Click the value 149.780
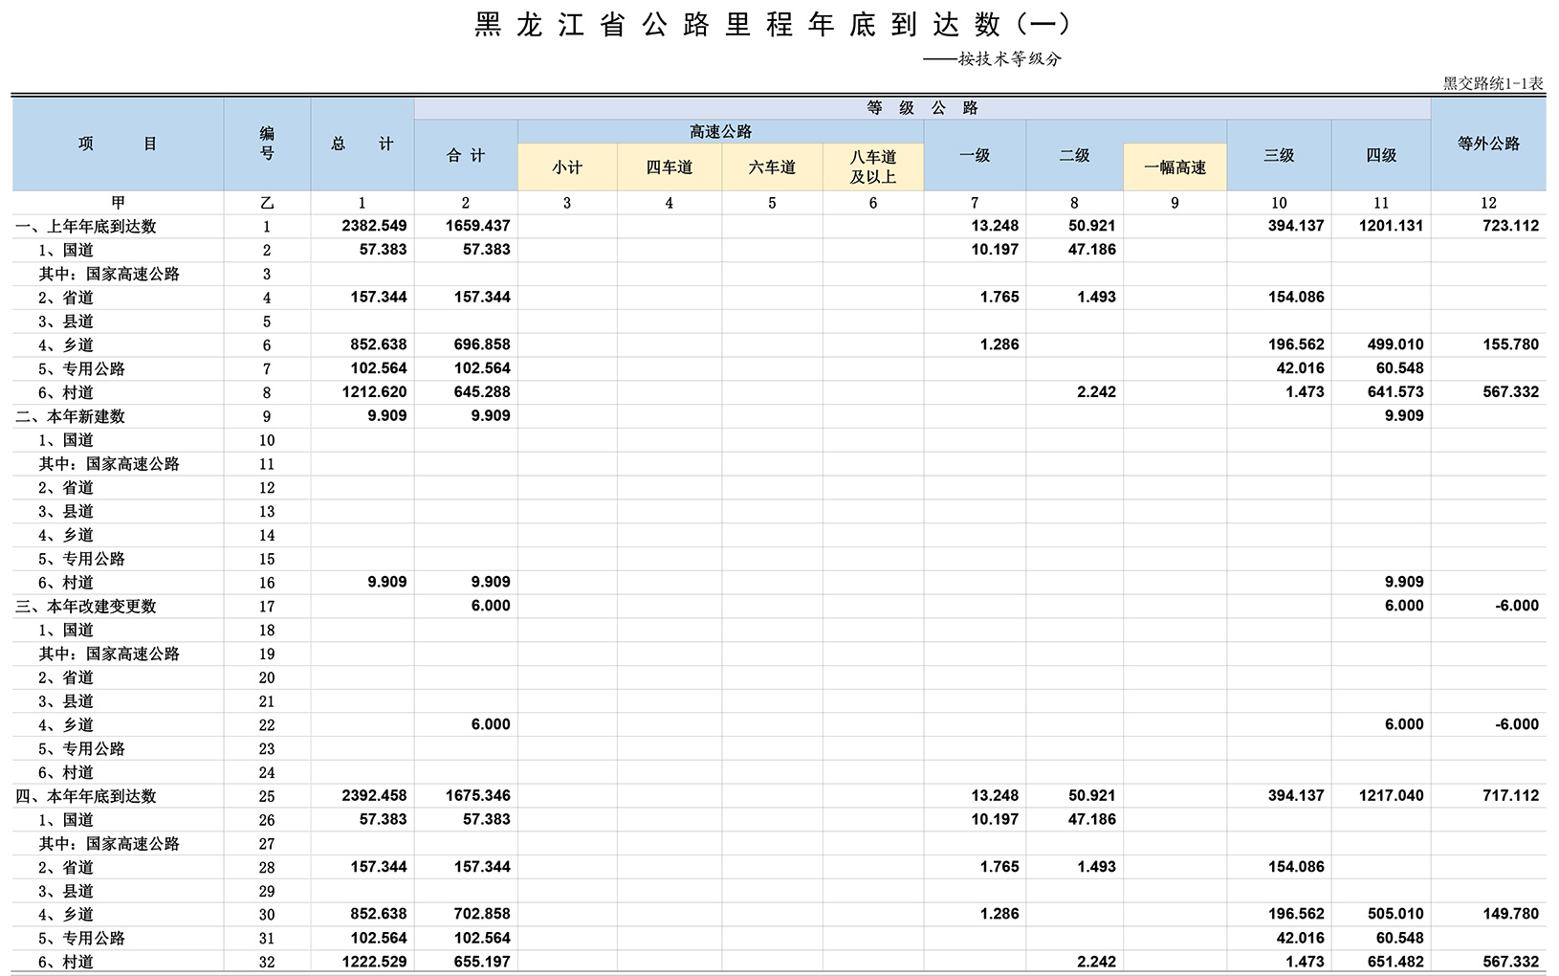This screenshot has width=1559, height=976. [1511, 915]
